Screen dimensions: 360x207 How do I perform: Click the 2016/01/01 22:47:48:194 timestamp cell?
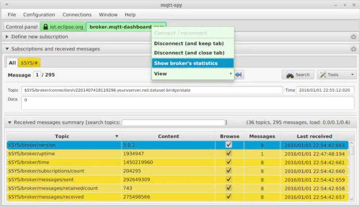pos(314,154)
